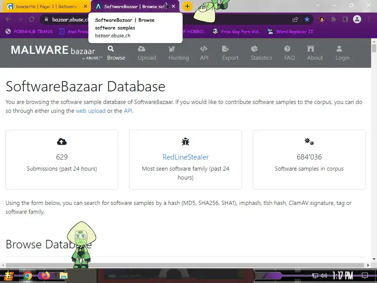
Task: Open Chrome's three-dot menu
Action: (369, 19)
